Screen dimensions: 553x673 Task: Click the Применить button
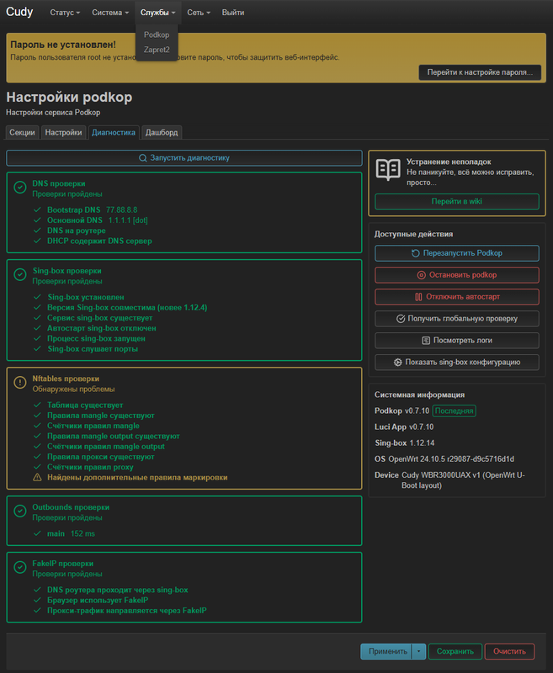point(388,651)
